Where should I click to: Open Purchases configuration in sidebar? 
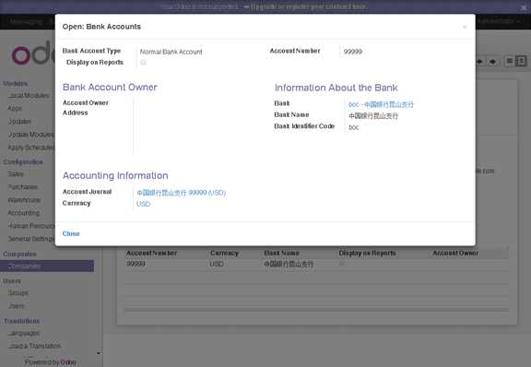pyautogui.click(x=23, y=187)
